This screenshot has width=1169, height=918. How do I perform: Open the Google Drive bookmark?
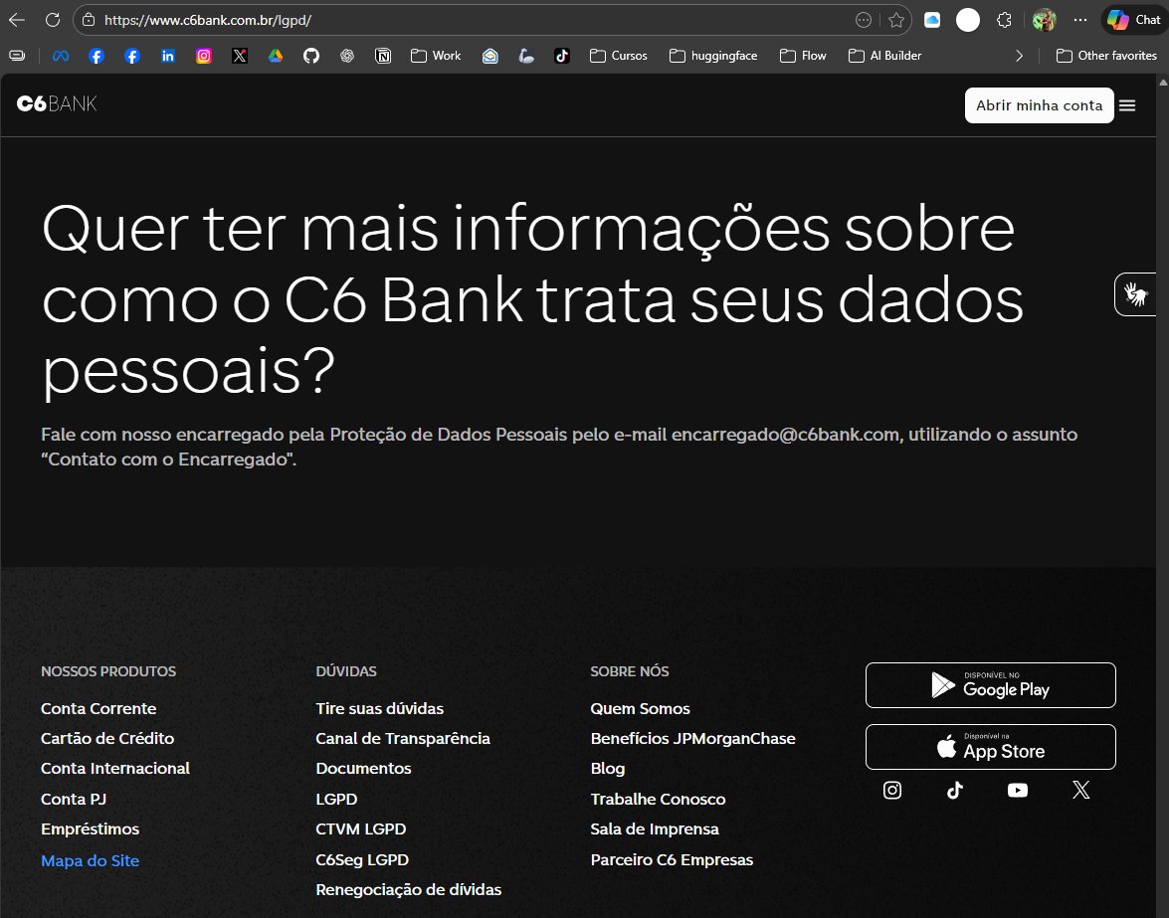click(276, 56)
